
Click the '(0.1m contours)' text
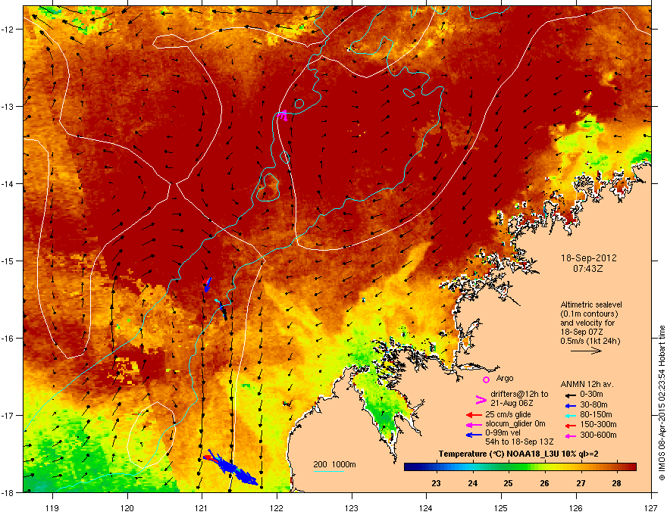pos(589,314)
